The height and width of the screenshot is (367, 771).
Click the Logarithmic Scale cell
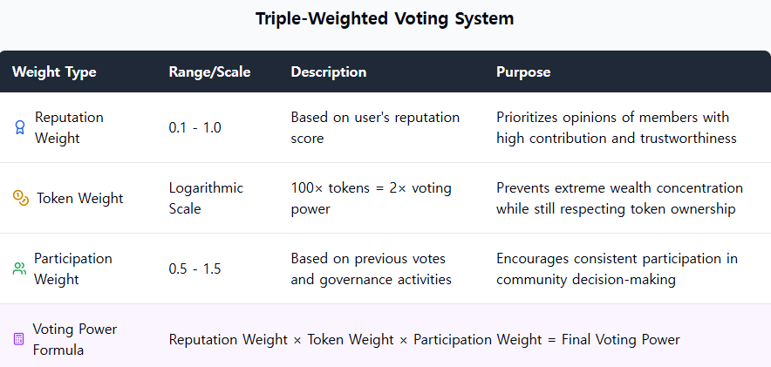point(206,198)
